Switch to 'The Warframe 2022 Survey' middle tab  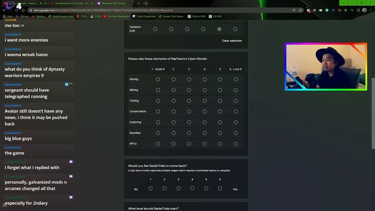(x=71, y=4)
